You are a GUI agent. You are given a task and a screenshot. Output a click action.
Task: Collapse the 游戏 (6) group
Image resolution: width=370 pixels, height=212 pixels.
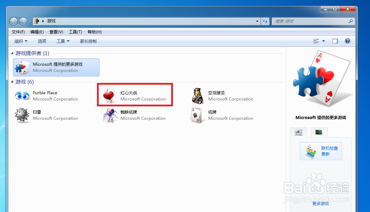coord(12,82)
